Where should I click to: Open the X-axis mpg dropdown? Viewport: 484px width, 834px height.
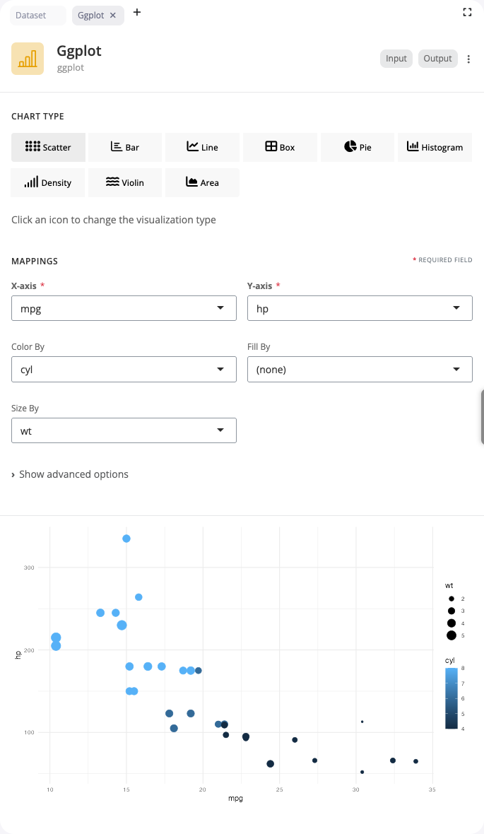[124, 308]
